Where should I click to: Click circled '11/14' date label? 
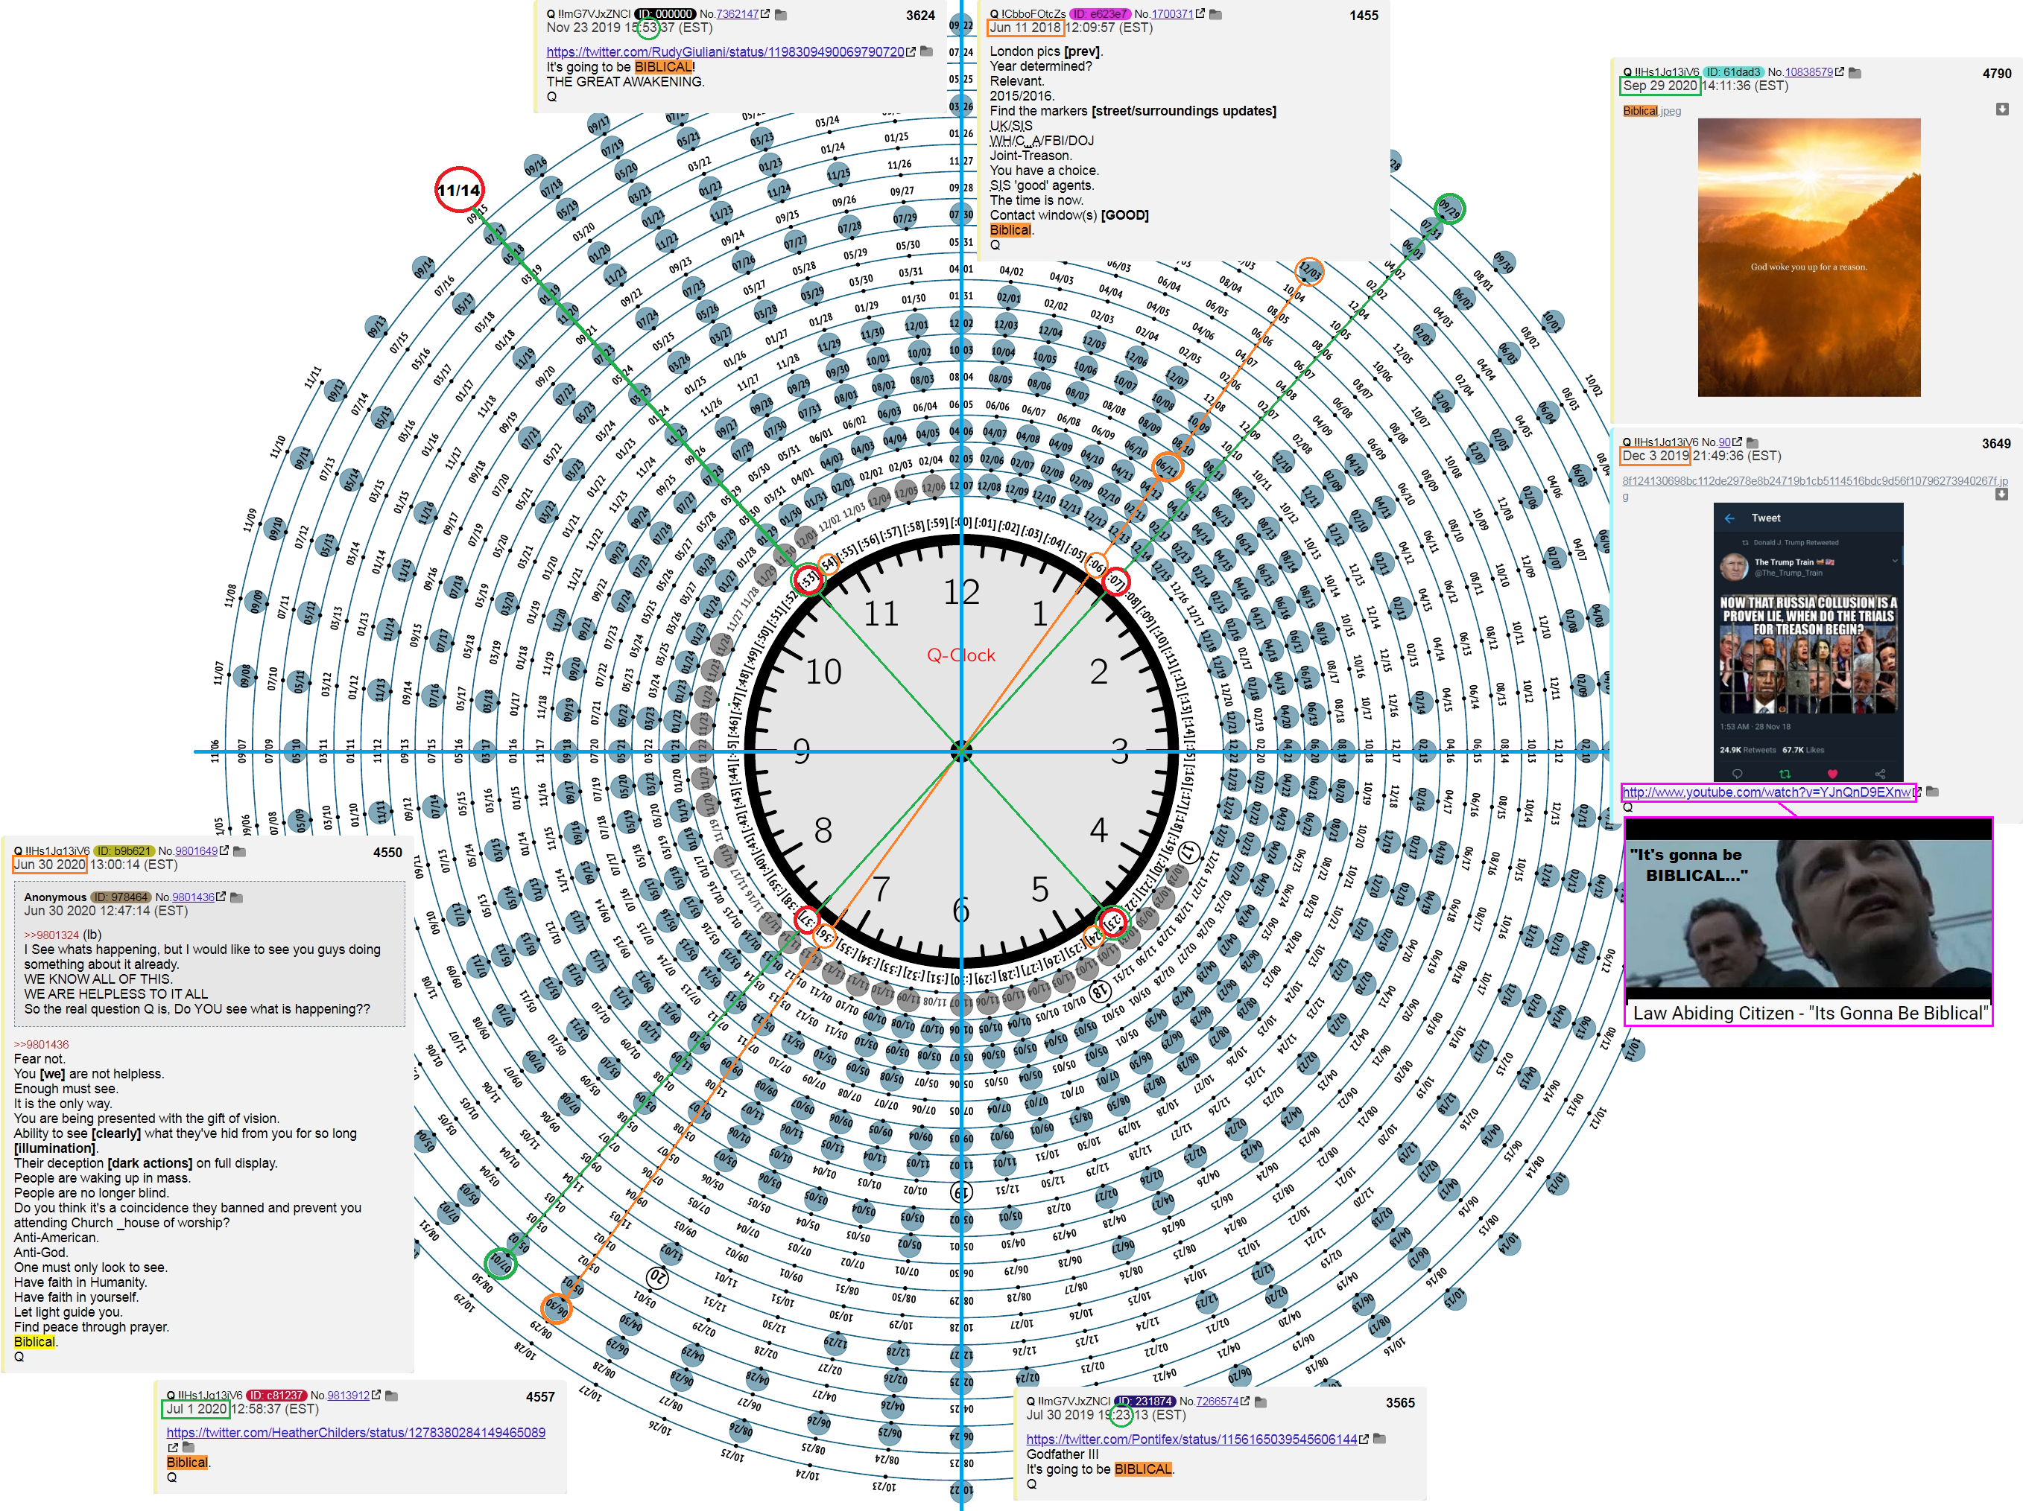(458, 190)
